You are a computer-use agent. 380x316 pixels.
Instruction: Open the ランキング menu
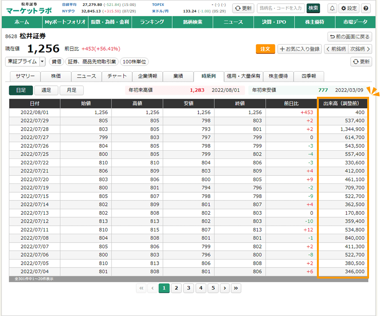click(152, 22)
